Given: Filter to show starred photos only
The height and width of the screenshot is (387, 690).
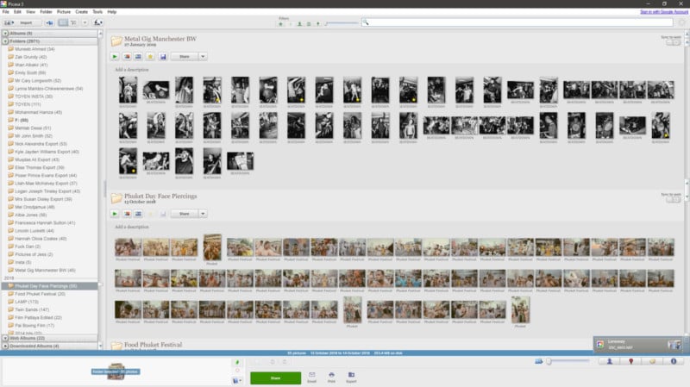Looking at the screenshot, I should tap(281, 24).
